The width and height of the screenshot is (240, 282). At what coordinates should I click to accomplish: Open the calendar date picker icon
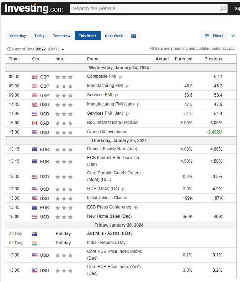click(134, 36)
